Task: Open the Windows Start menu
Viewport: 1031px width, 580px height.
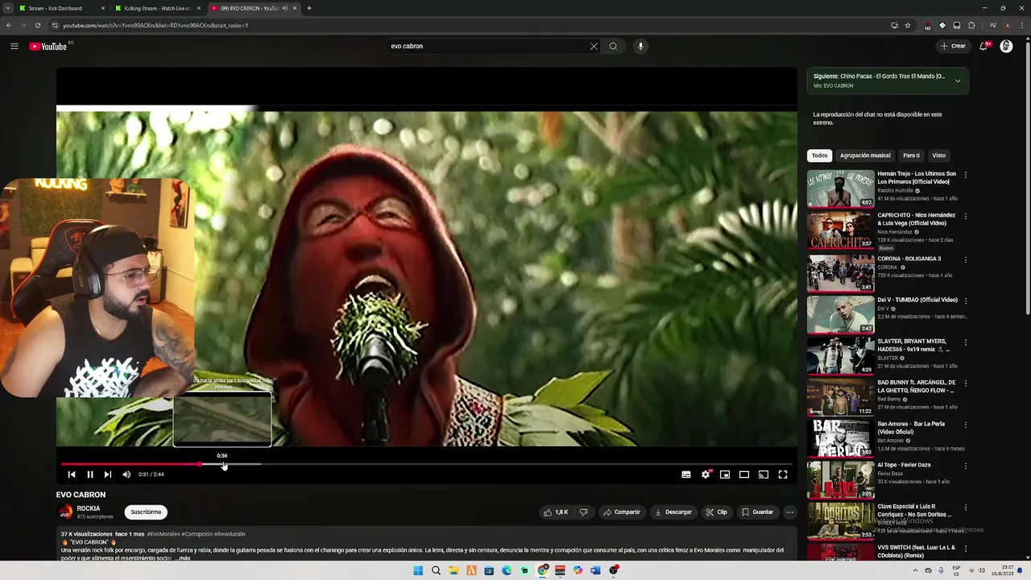Action: click(x=418, y=570)
